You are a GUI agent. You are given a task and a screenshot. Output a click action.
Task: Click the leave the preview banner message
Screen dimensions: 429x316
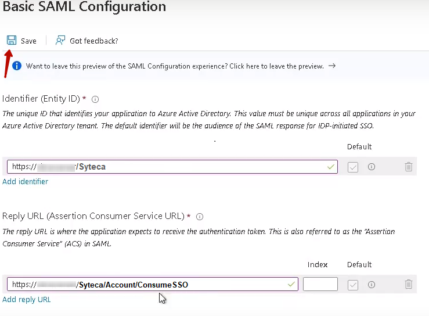[x=175, y=66]
